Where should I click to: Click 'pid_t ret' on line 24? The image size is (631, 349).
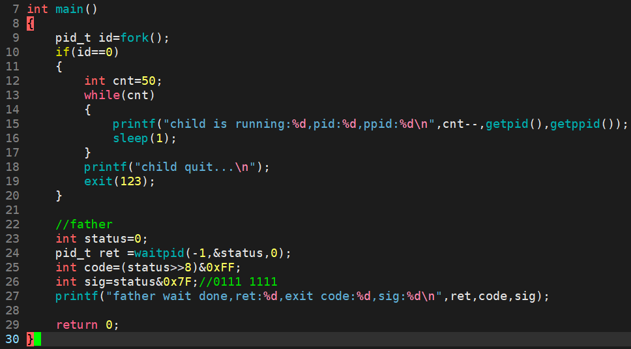click(87, 253)
